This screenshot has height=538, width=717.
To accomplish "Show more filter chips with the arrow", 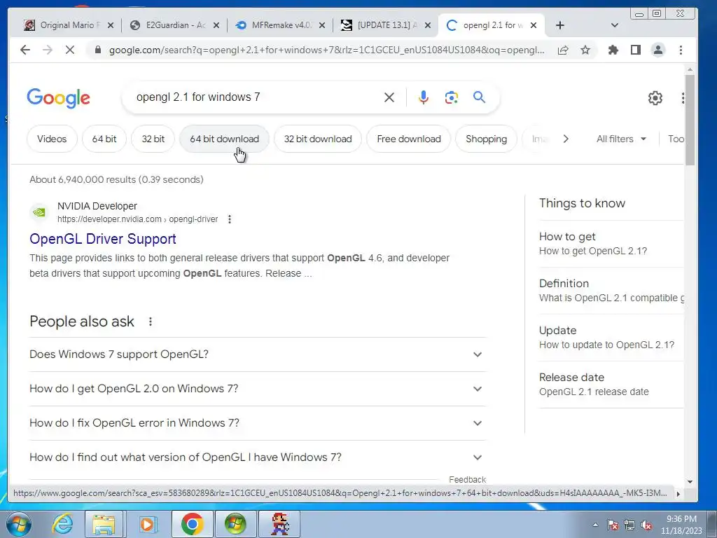I will (x=566, y=139).
